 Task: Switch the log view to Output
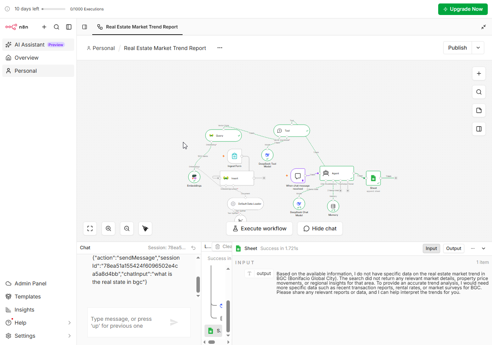click(x=454, y=248)
